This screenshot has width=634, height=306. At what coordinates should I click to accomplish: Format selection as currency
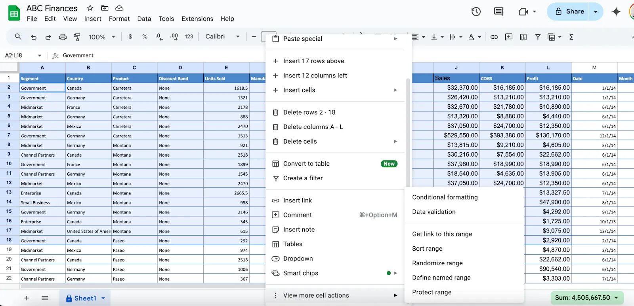(x=130, y=37)
